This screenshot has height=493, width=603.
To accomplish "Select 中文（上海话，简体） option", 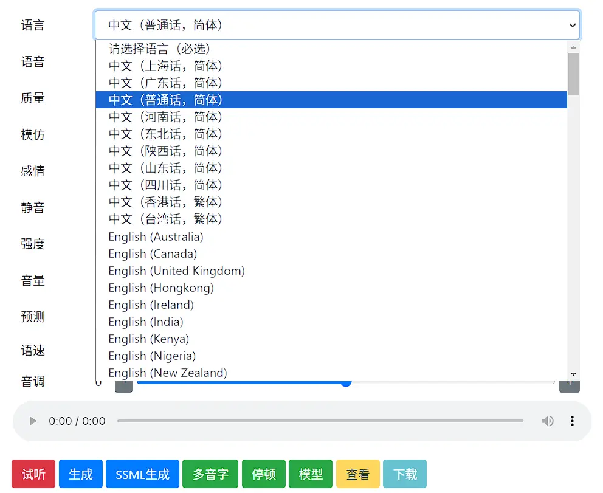I will pos(165,66).
